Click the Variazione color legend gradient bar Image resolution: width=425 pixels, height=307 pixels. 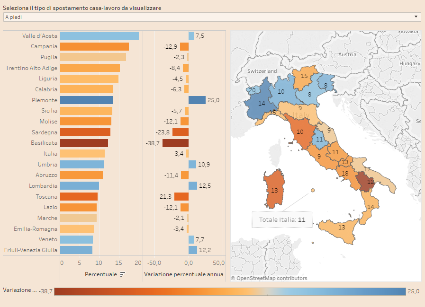[x=230, y=291]
